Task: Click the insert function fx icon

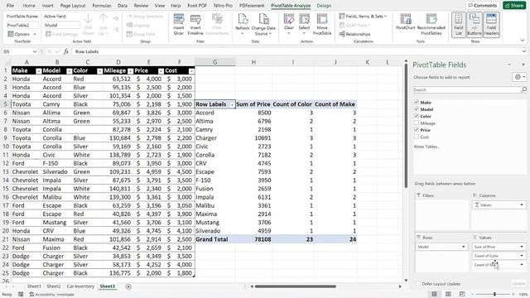Action: coord(66,51)
